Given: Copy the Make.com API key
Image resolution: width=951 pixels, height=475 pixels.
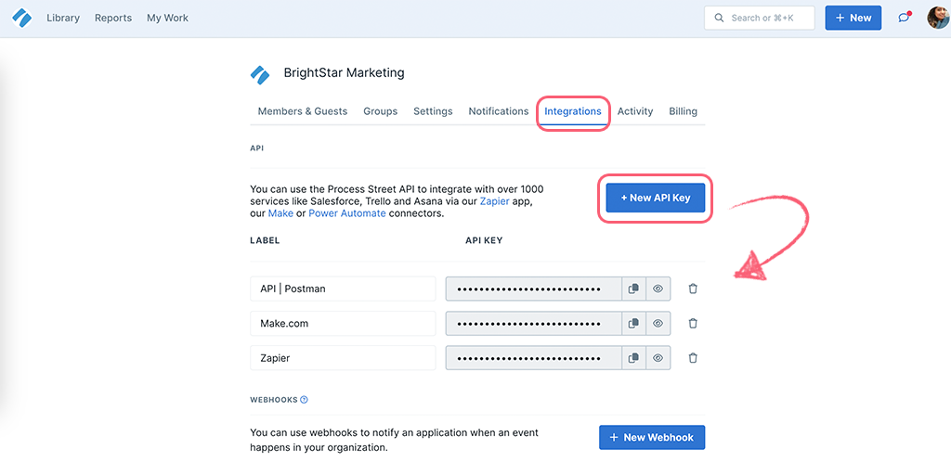Looking at the screenshot, I should tap(633, 324).
